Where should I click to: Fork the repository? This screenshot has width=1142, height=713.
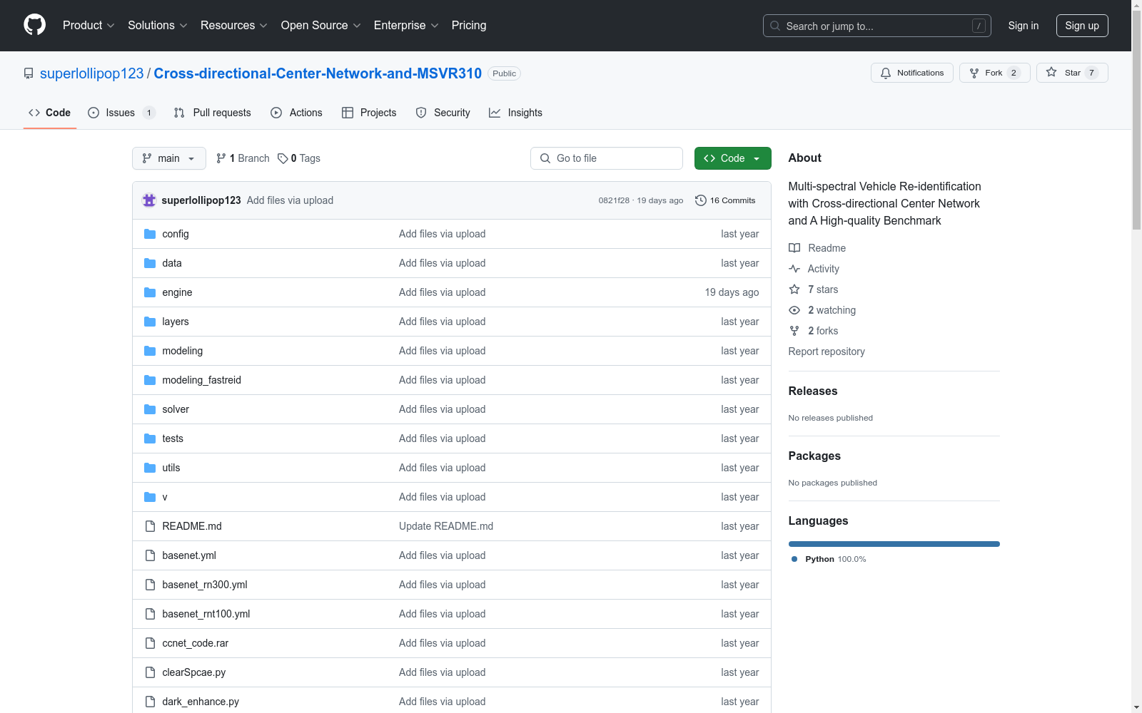point(994,73)
